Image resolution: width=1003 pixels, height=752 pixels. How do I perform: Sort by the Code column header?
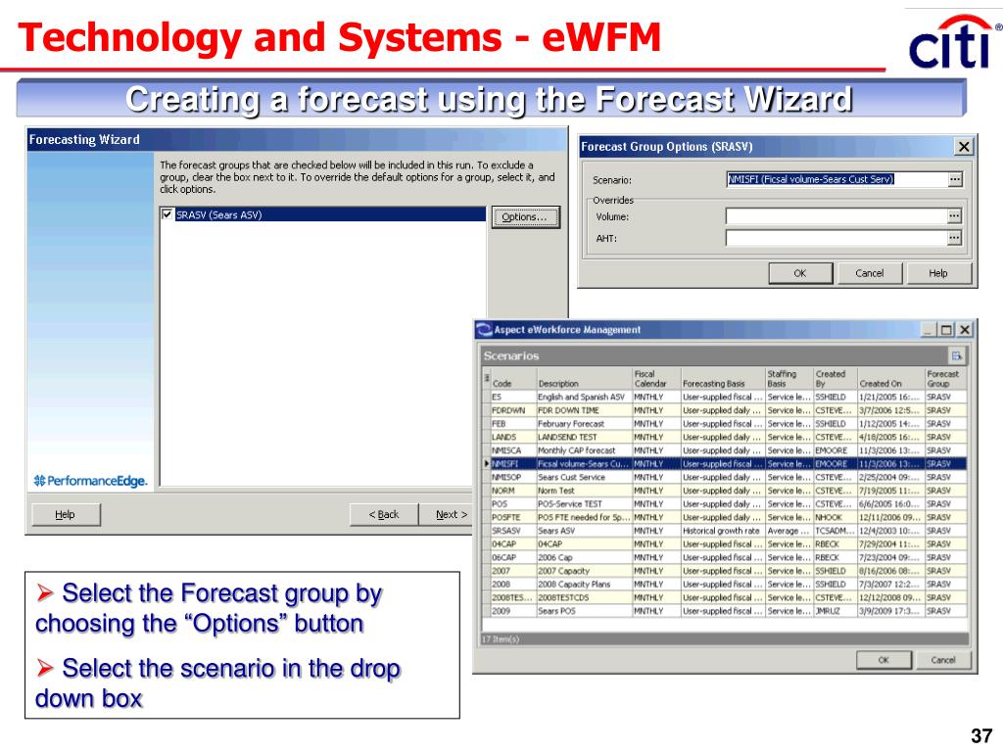tap(513, 379)
